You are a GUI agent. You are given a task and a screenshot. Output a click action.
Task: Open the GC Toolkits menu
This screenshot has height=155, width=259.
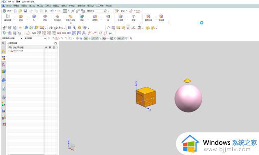click(x=99, y=6)
